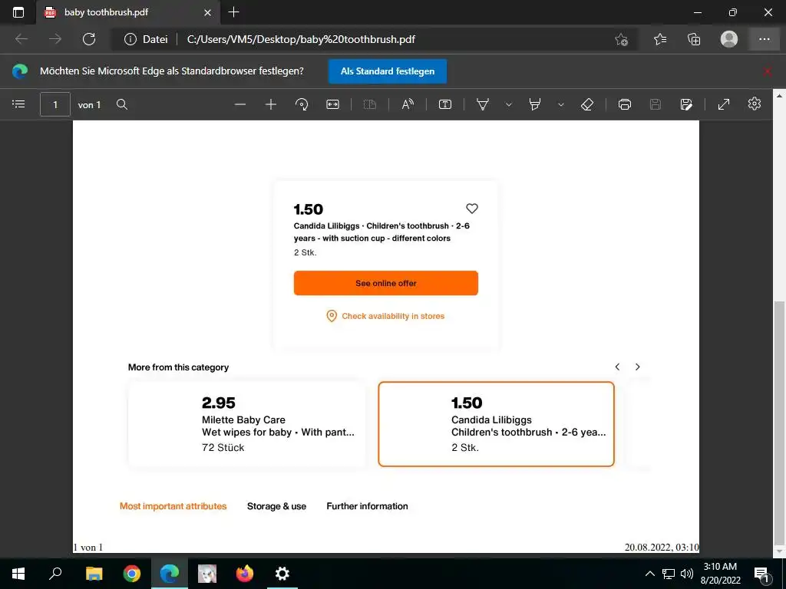Open tab actions menu
786x589 pixels.
18,12
